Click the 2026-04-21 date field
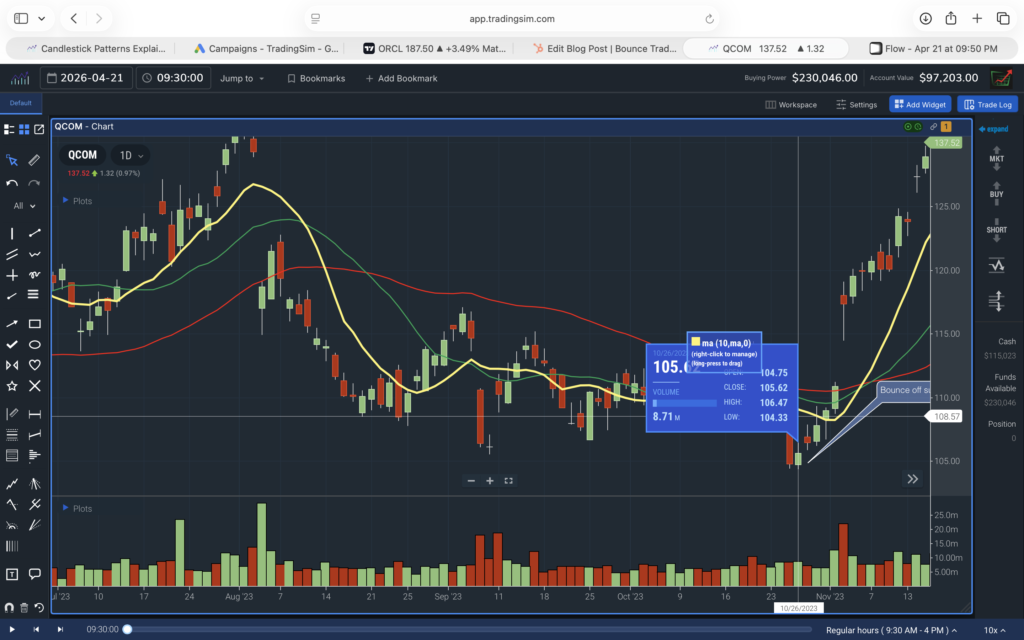This screenshot has width=1024, height=640. click(x=86, y=78)
